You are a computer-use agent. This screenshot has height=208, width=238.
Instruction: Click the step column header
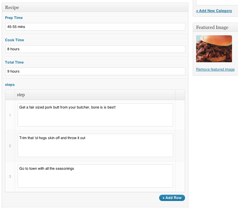(21, 95)
